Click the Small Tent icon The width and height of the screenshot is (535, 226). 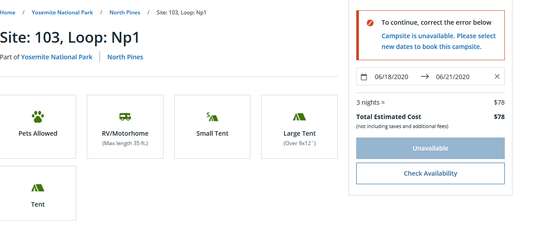[212, 117]
